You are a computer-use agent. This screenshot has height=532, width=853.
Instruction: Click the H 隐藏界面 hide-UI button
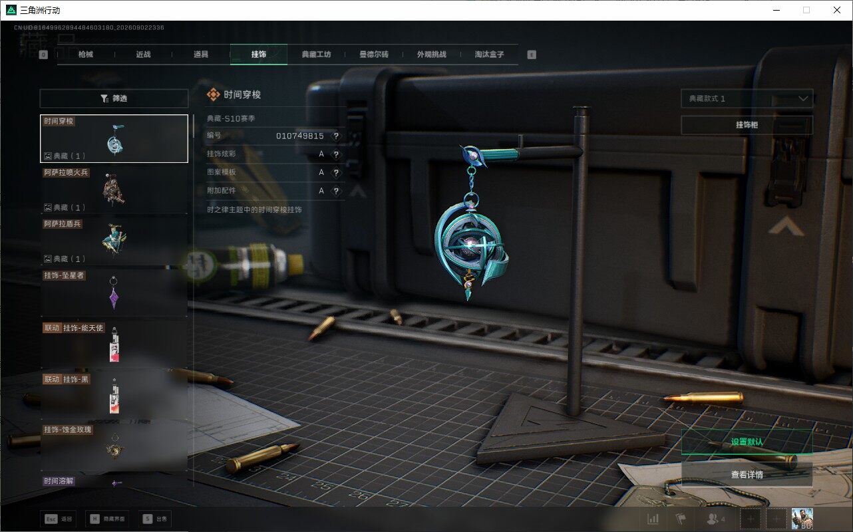(107, 519)
